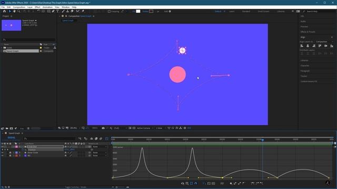Select the Hand tool

pos(14,11)
